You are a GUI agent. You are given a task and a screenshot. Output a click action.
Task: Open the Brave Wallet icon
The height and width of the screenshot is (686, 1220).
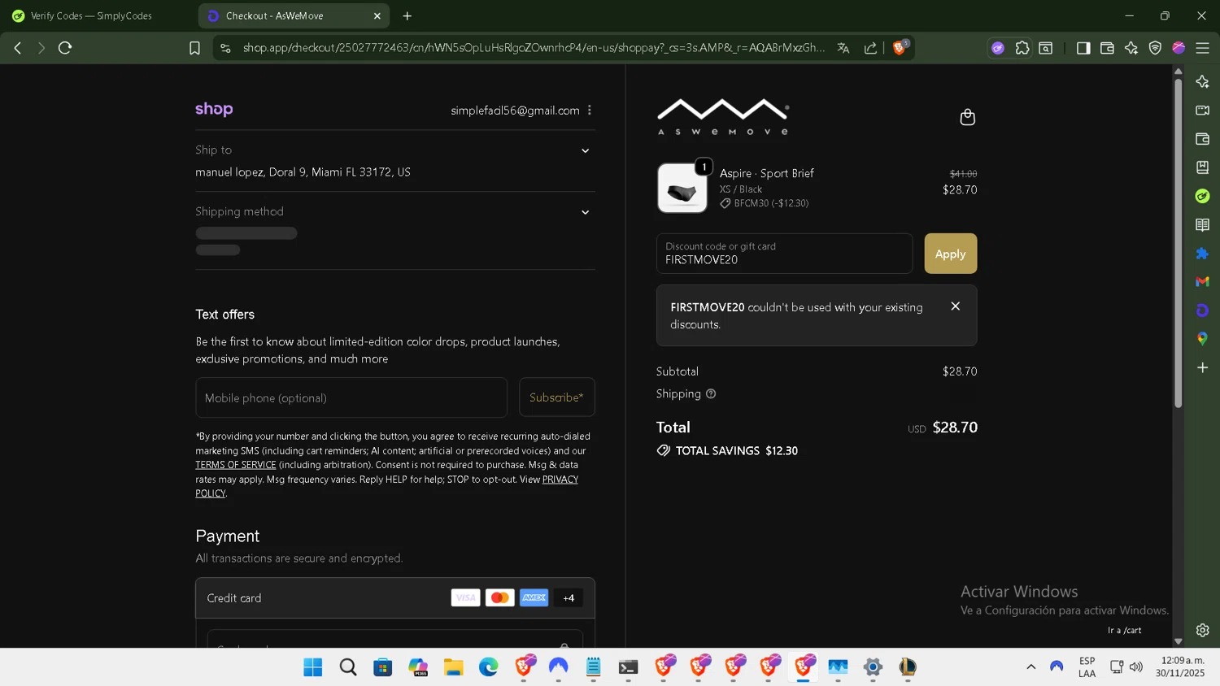click(x=1107, y=48)
